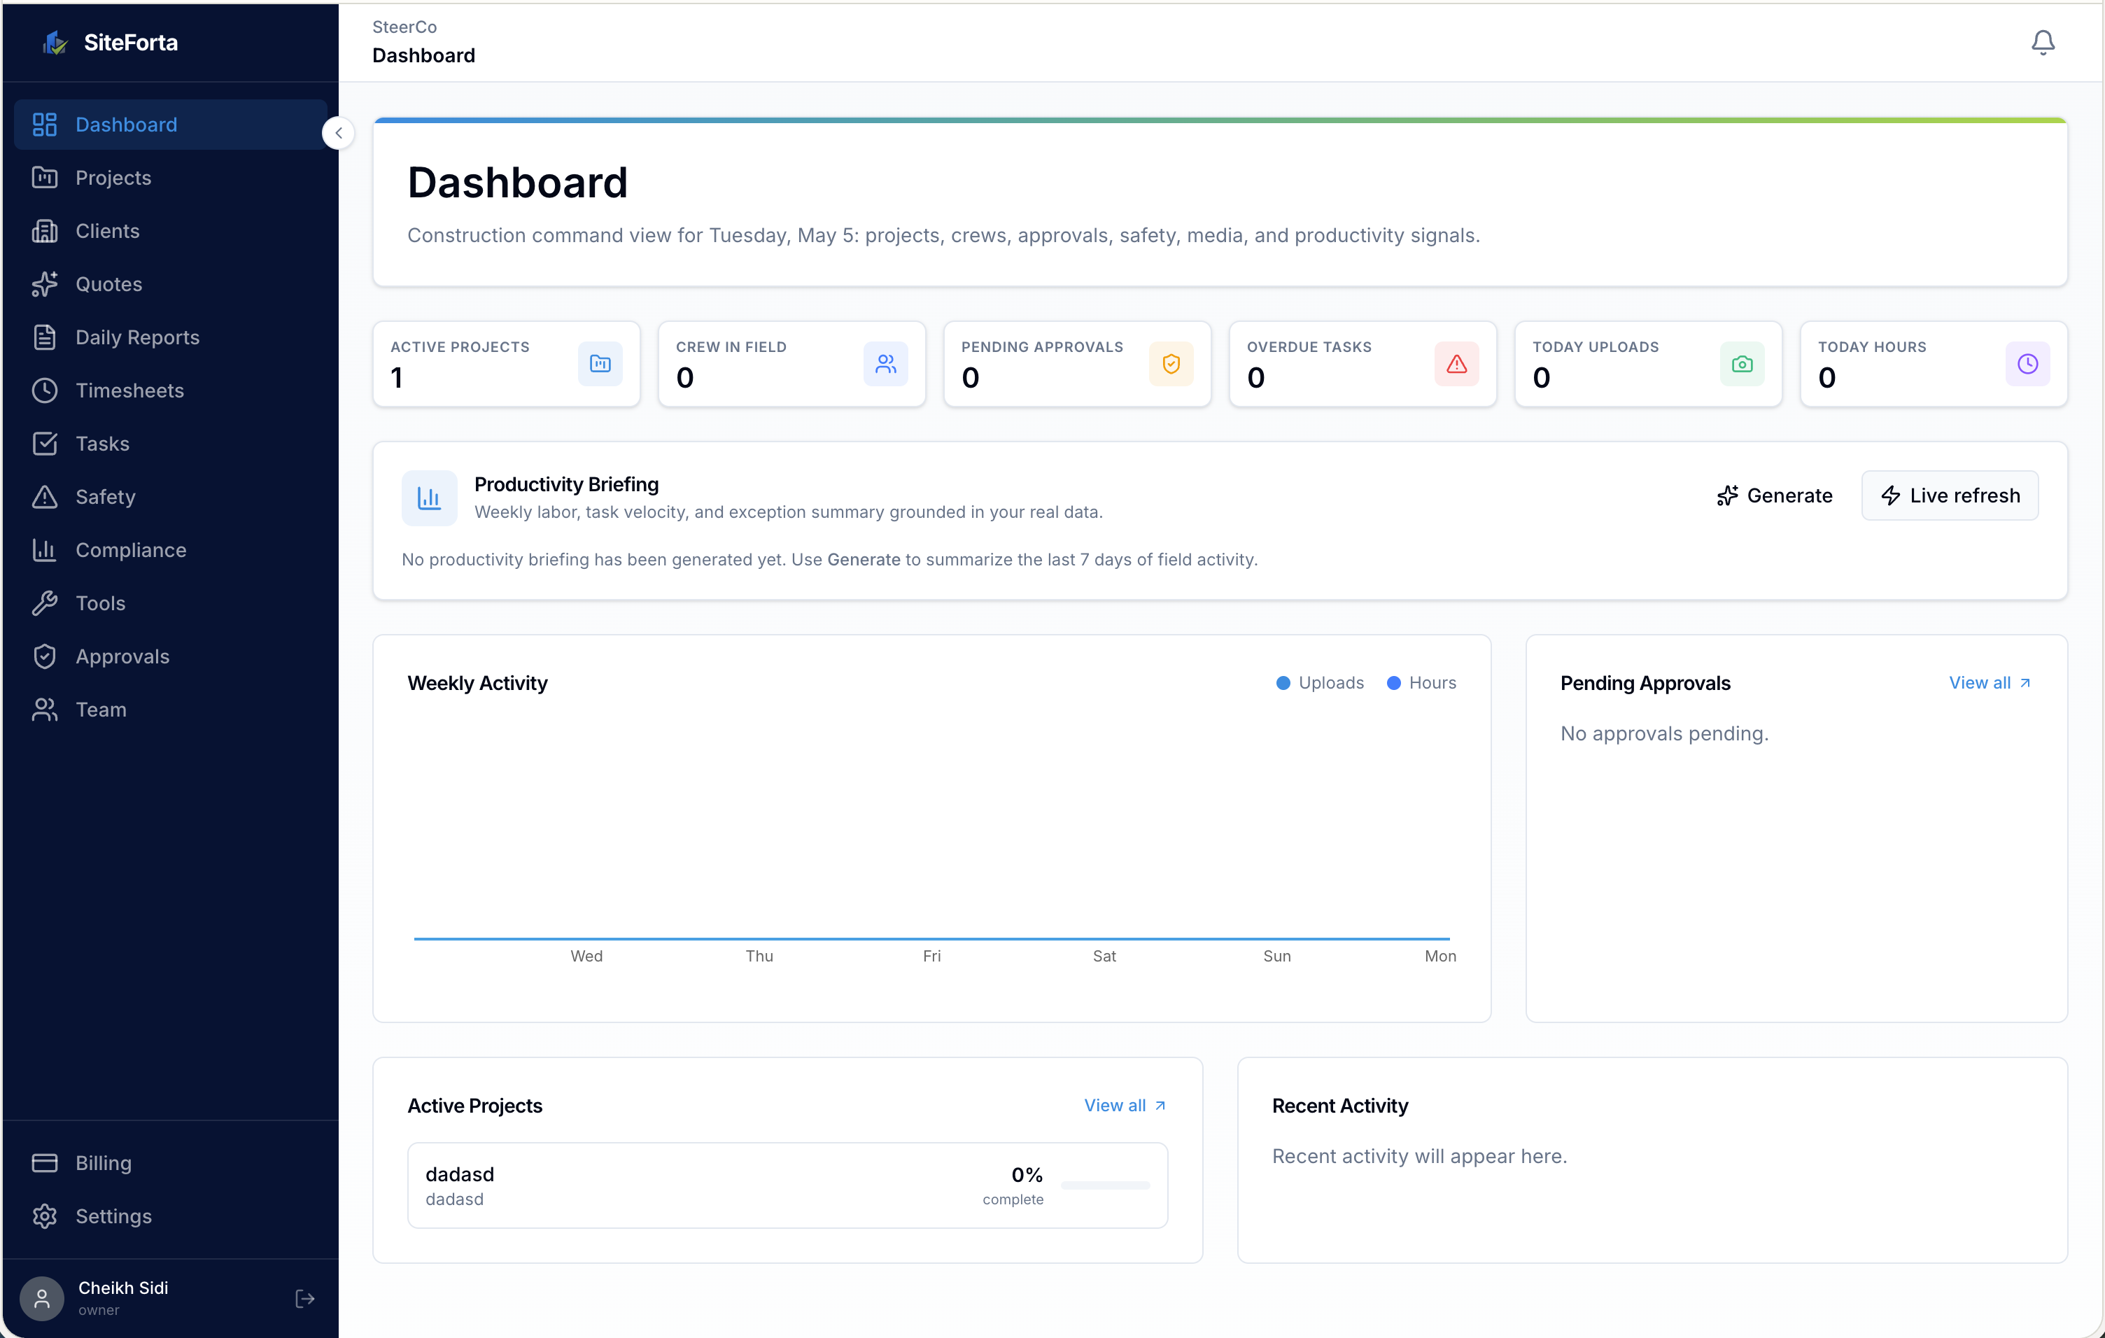
Task: Click the Tasks checkbox icon in sidebar
Action: click(x=45, y=443)
